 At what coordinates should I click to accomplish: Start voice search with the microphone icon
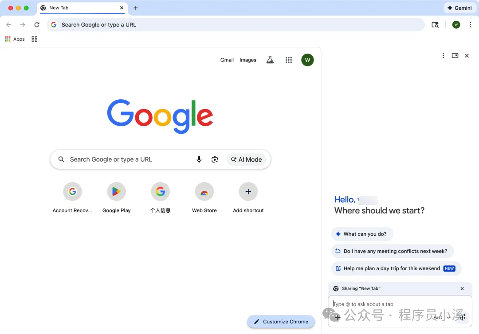(199, 159)
